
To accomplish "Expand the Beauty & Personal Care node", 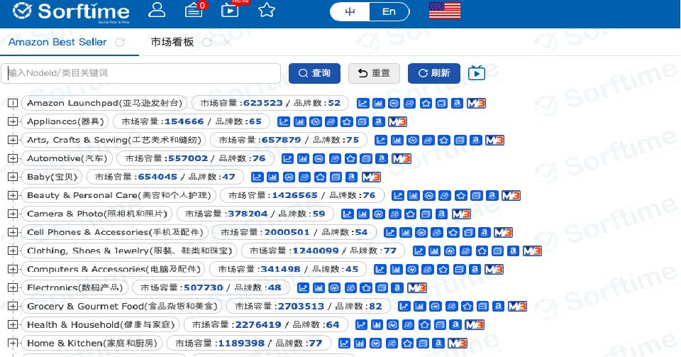I will (13, 195).
